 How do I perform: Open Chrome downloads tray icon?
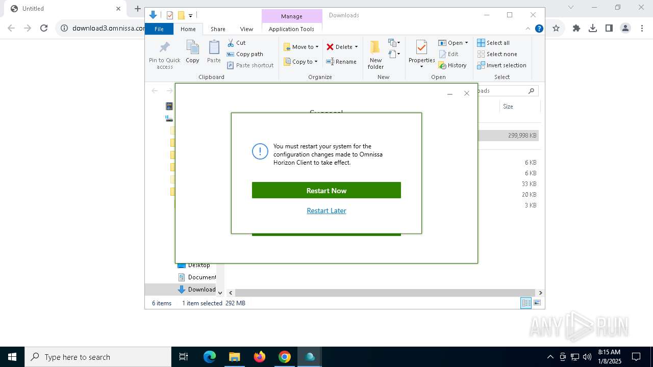[593, 28]
